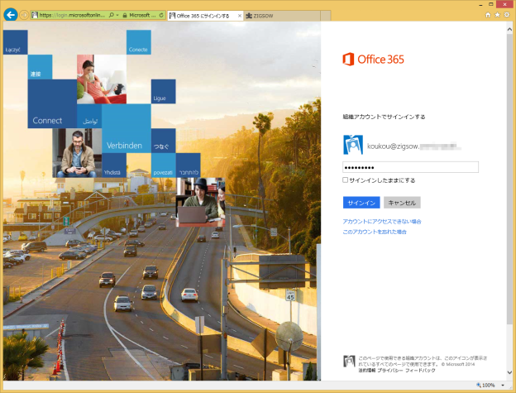Click the page scrollbar up arrow

[x=509, y=29]
